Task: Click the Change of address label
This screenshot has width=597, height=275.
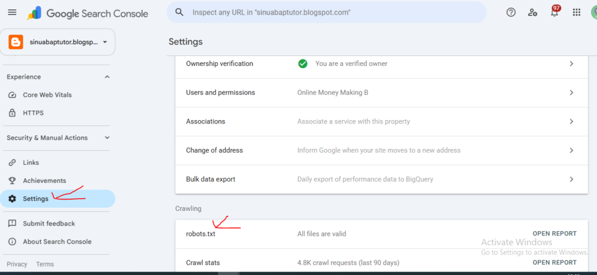Action: (x=215, y=150)
